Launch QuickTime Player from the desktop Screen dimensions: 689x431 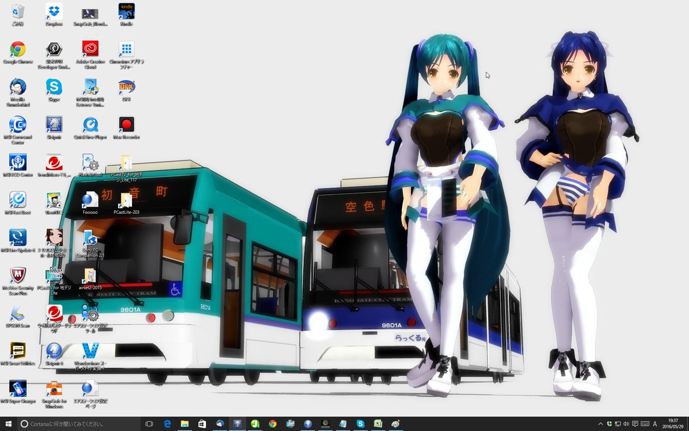[x=90, y=128]
